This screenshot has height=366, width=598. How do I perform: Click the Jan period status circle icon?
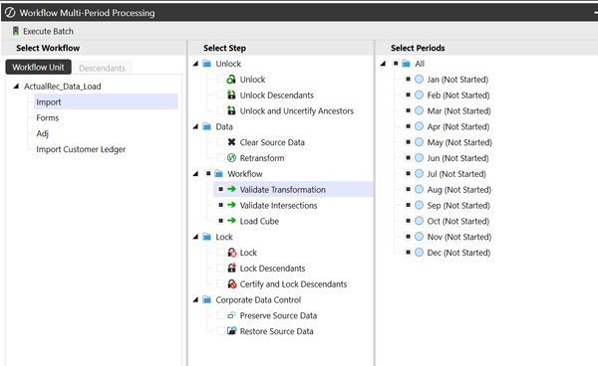click(420, 80)
